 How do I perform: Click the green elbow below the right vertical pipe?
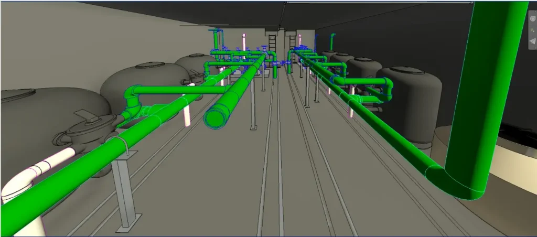click(461, 184)
